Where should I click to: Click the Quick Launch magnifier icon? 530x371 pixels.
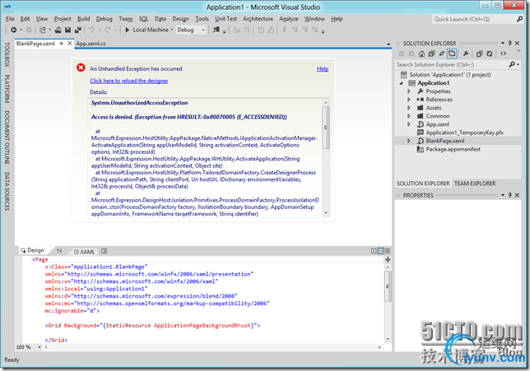click(x=519, y=19)
